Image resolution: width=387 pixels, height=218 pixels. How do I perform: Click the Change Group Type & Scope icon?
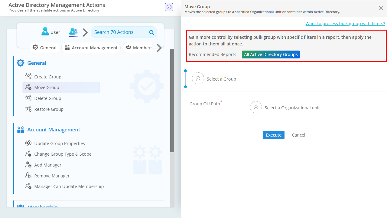point(28,154)
